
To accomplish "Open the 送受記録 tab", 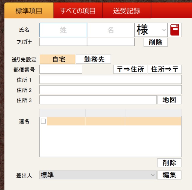I will pyautogui.click(x=126, y=11).
